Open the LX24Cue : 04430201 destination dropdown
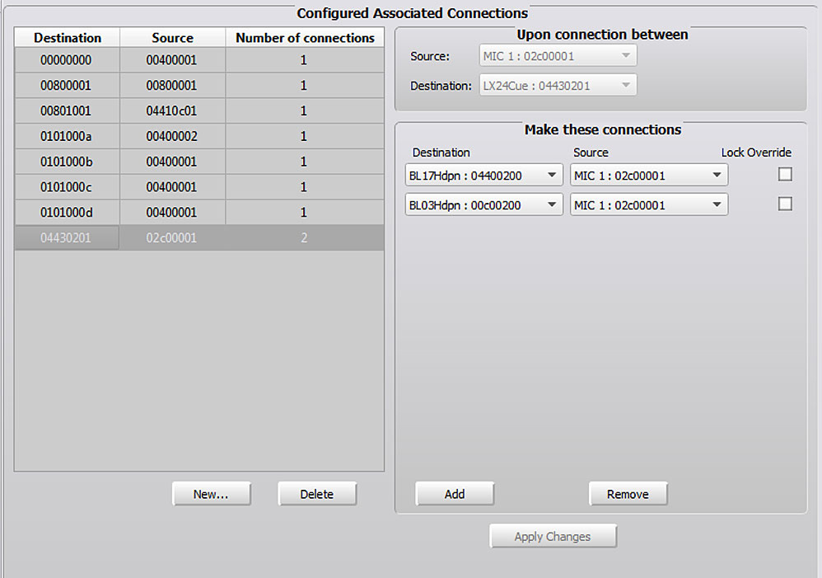822x578 pixels. [x=558, y=85]
